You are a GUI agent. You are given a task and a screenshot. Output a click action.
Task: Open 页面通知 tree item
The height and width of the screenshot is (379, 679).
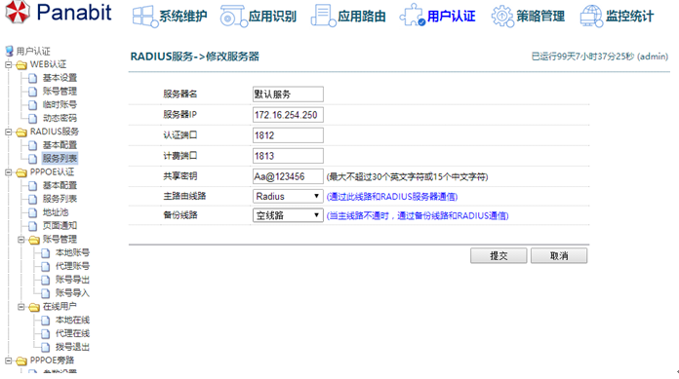pyautogui.click(x=60, y=226)
